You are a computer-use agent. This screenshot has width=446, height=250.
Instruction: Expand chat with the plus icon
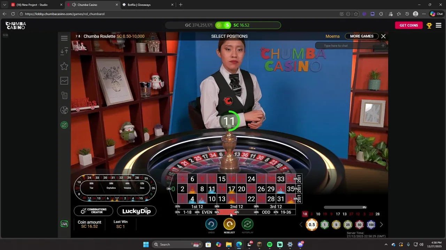[383, 45]
